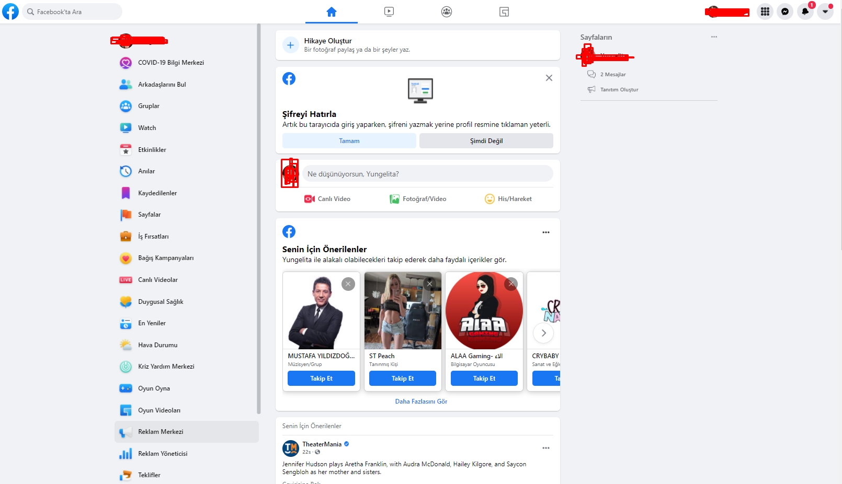Screen dimensions: 842x484
Task: Dismiss the Şifreyi Hatırla card
Action: point(549,78)
